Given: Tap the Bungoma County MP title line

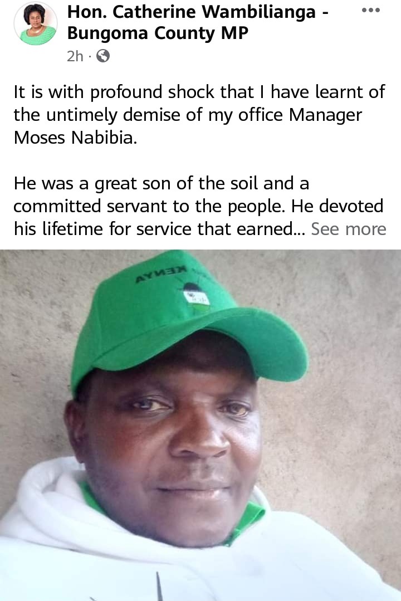Looking at the screenshot, I should [x=158, y=33].
